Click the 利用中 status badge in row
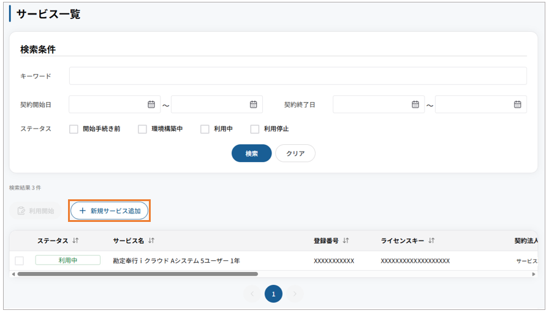 pos(67,260)
